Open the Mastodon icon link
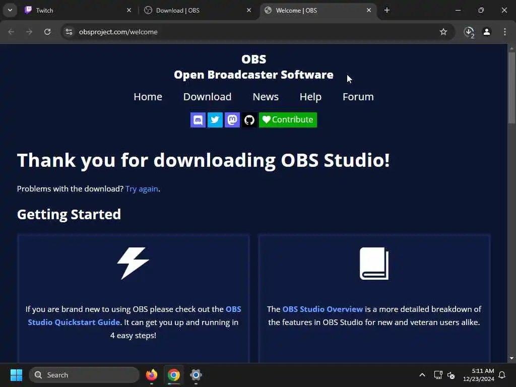This screenshot has height=387, width=516. pyautogui.click(x=232, y=120)
